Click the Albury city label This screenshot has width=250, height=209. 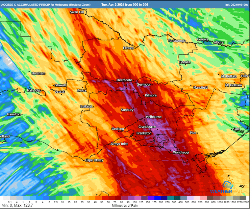click(x=219, y=42)
